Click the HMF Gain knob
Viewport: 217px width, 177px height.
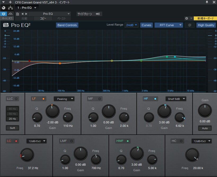(137, 153)
